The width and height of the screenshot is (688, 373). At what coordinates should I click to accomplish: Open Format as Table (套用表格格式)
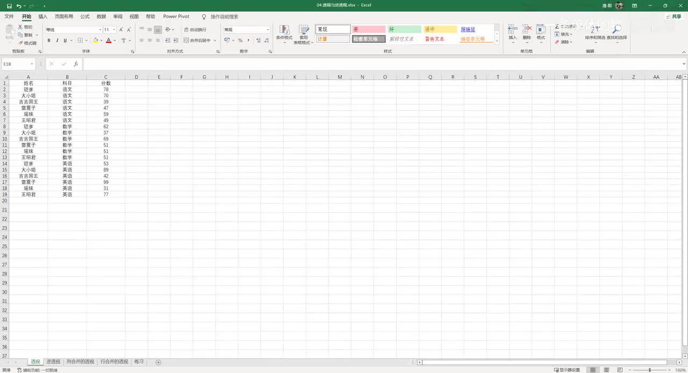304,34
